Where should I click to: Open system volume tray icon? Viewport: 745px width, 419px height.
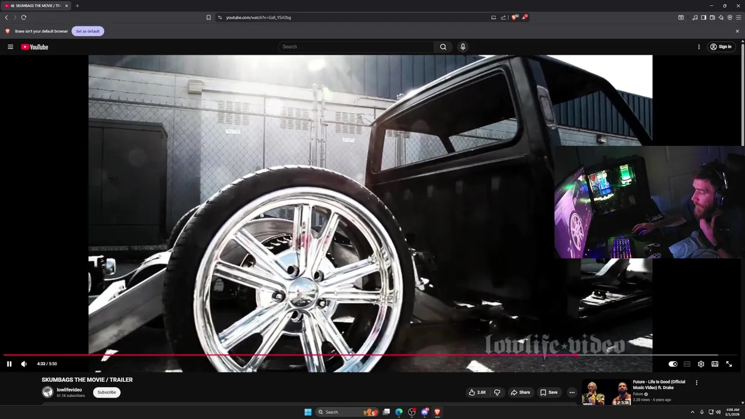[718, 412]
